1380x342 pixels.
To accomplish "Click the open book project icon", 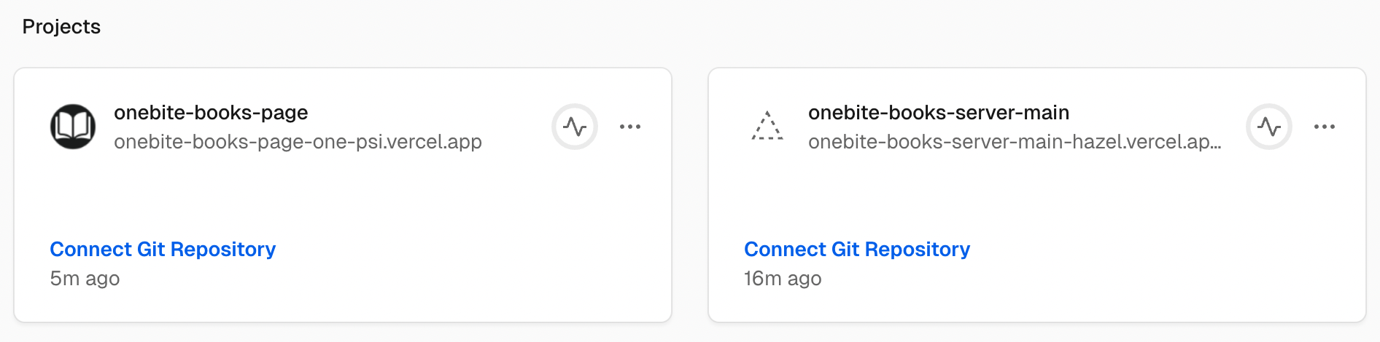I will click(x=73, y=127).
